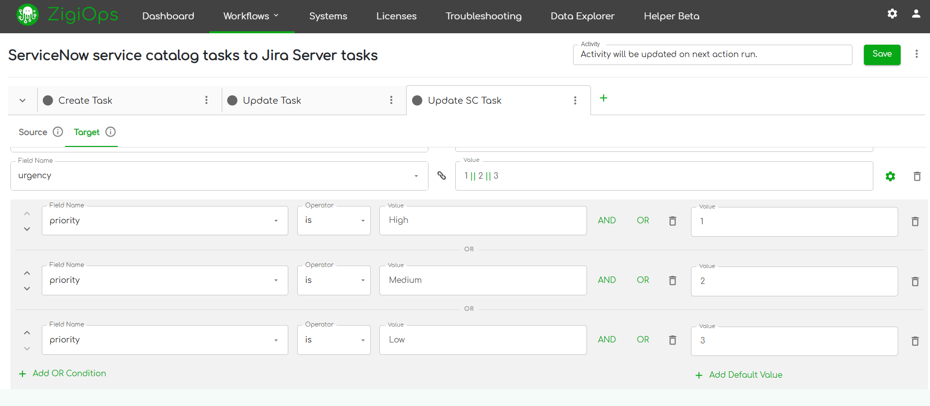The height and width of the screenshot is (406, 930).
Task: Click the urgency value field 1 || 2 || 3
Action: click(x=664, y=176)
